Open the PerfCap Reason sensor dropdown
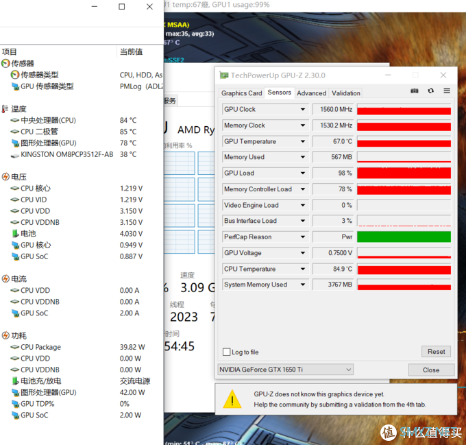The width and height of the screenshot is (466, 445). pyautogui.click(x=302, y=237)
